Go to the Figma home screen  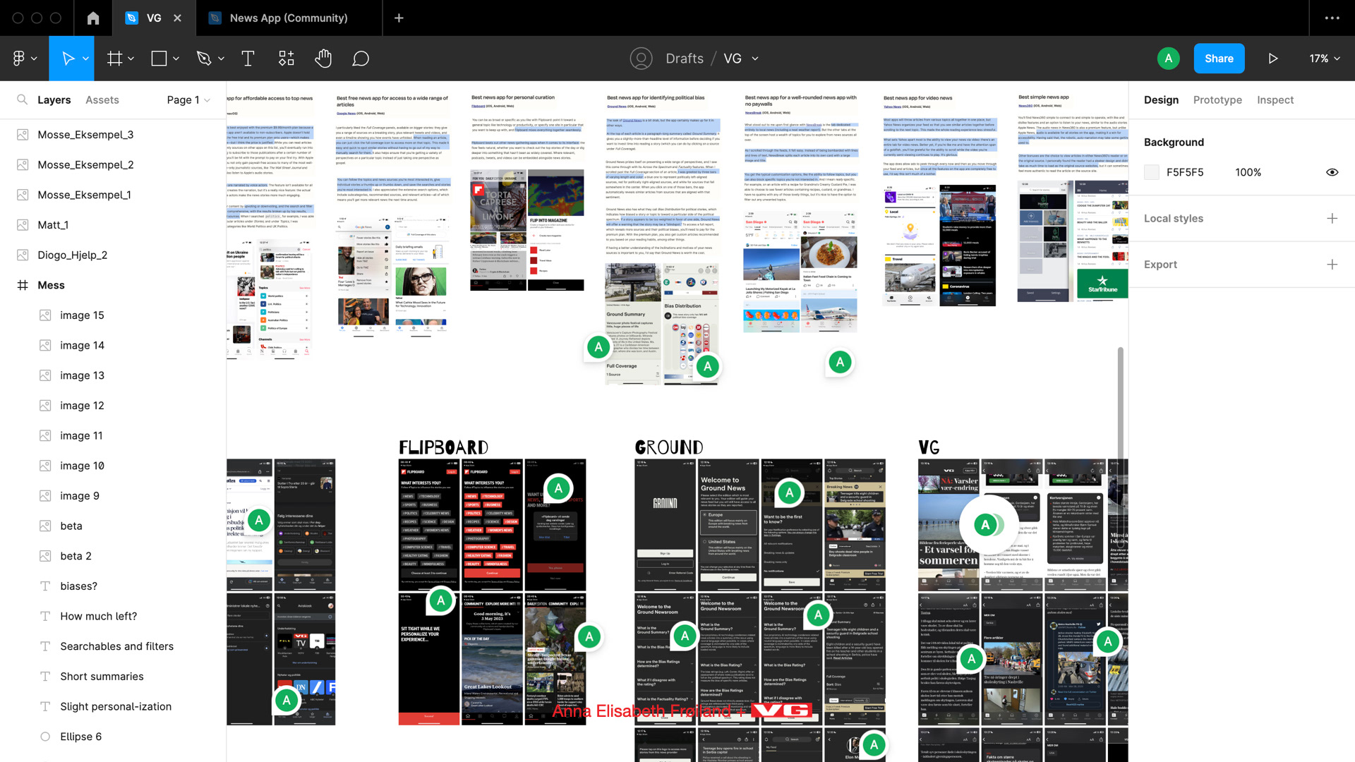click(93, 18)
